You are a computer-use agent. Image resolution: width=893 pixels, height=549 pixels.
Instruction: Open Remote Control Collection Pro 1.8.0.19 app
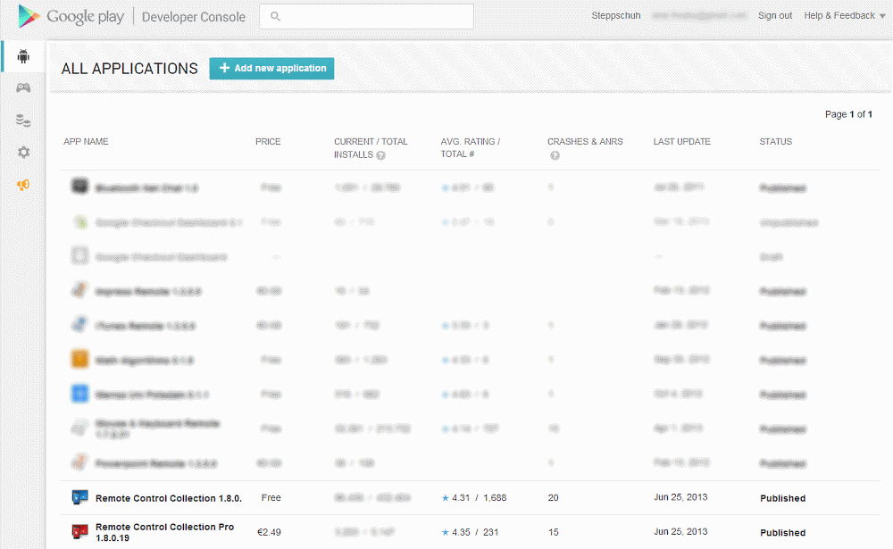(164, 532)
